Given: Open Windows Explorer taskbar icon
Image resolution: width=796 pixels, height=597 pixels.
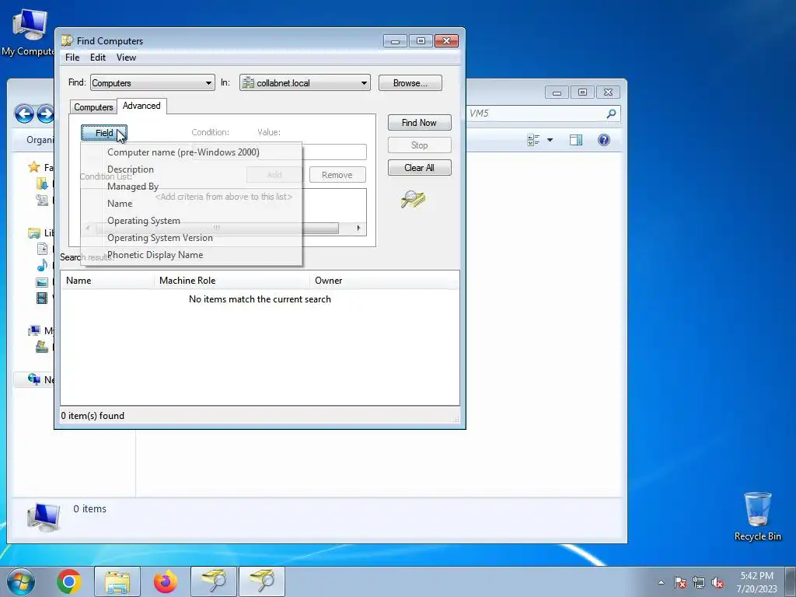Looking at the screenshot, I should pos(117,581).
